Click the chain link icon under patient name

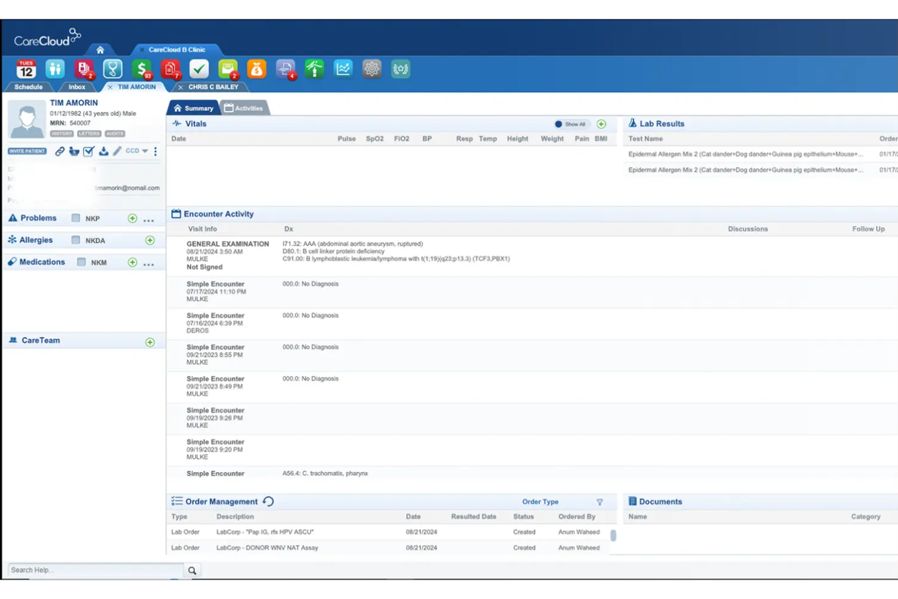(x=59, y=151)
